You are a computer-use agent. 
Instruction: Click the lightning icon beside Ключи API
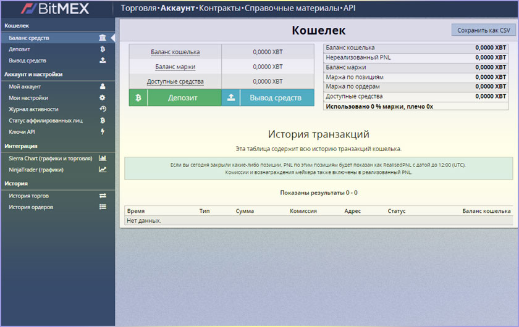(x=103, y=131)
